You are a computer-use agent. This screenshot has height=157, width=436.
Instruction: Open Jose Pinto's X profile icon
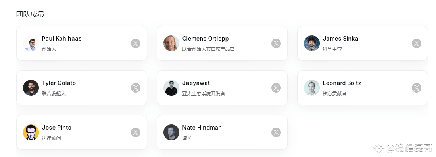136,132
